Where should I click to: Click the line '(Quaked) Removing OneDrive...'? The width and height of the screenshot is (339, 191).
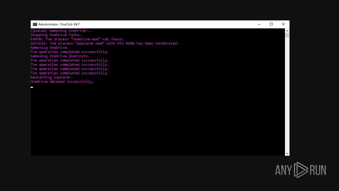point(61,31)
